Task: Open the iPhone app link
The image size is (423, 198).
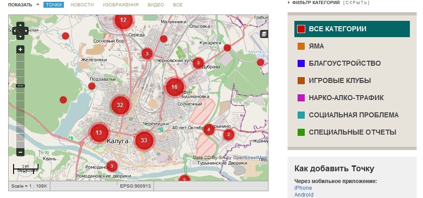Action: click(303, 188)
